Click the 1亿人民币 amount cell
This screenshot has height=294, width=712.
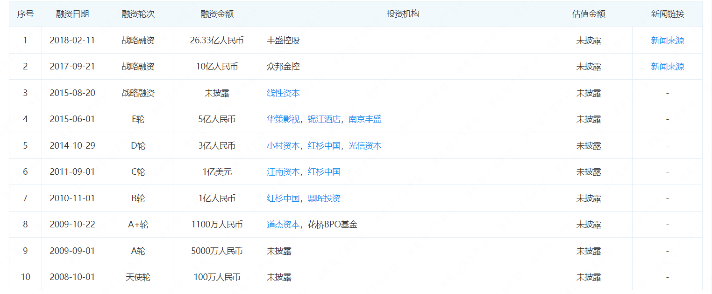click(x=217, y=198)
